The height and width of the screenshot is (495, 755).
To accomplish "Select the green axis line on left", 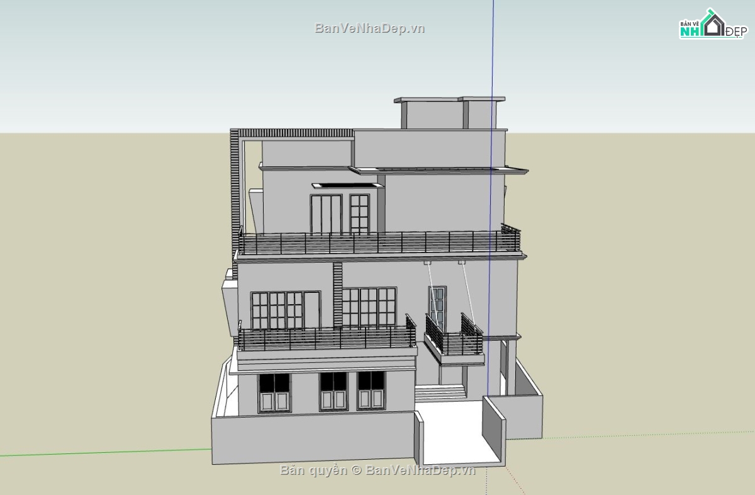I will (x=107, y=452).
